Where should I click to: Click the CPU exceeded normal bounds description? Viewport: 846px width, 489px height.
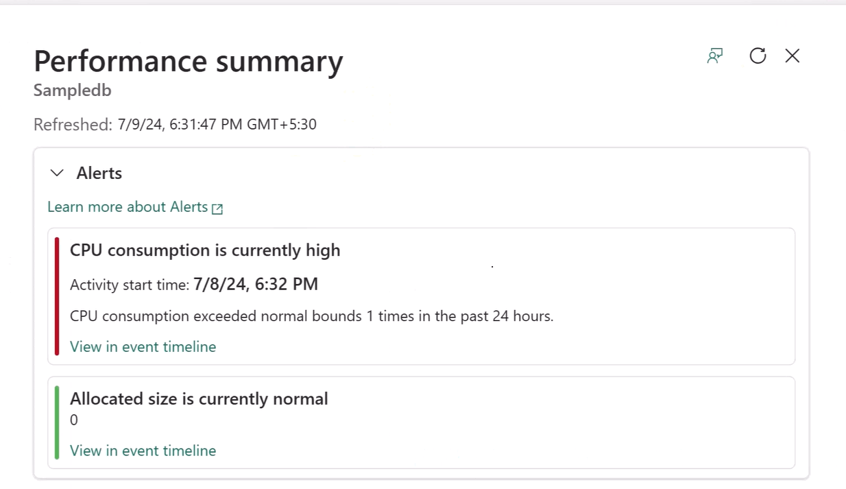point(311,316)
